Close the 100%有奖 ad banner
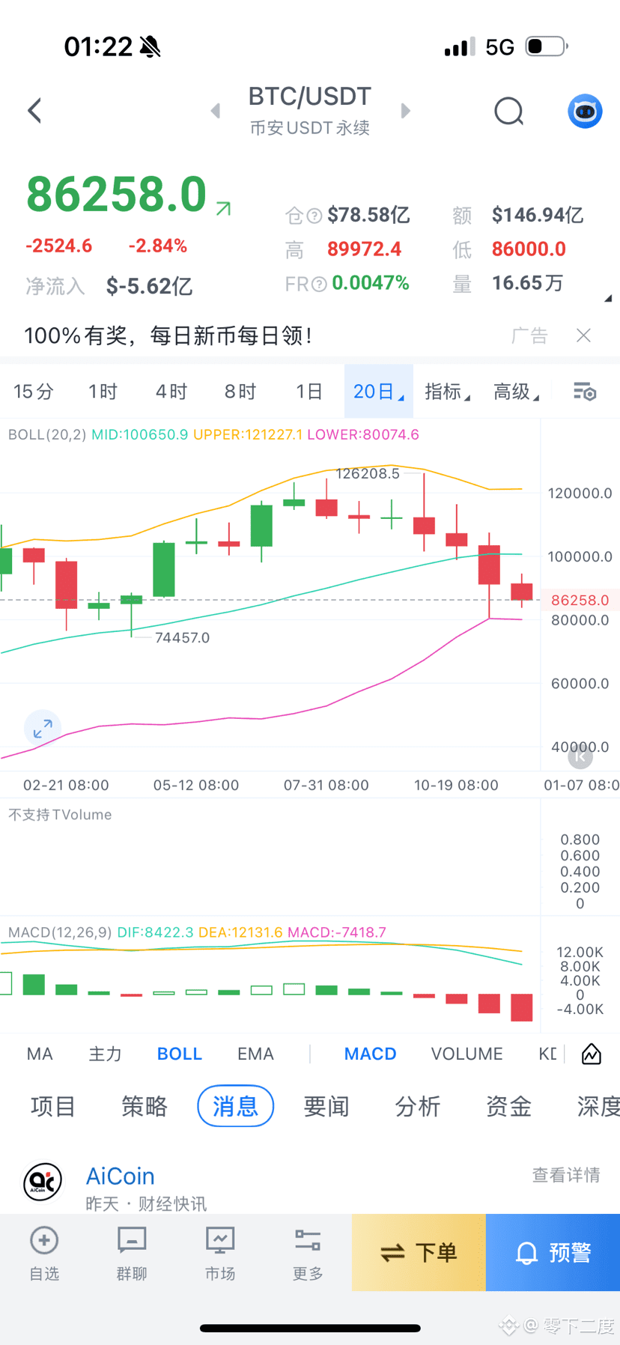 coord(583,336)
